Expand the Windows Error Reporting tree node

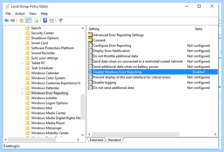(22, 93)
